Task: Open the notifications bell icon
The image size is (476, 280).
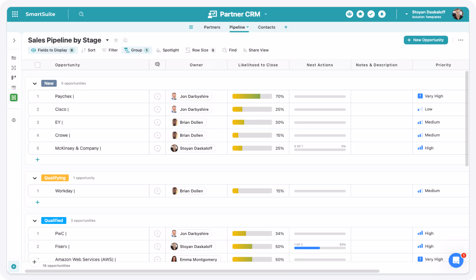Action: (x=382, y=14)
